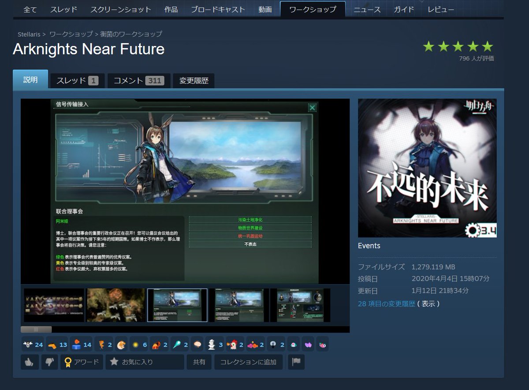Click the orange seahorse award reaction
Viewport: 529px width, 390px height.
tap(104, 344)
